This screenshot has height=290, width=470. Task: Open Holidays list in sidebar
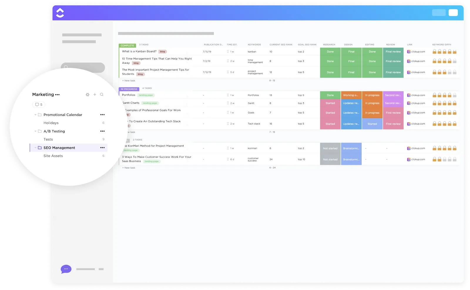tap(51, 123)
